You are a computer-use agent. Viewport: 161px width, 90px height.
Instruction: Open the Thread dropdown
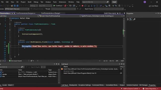(63, 9)
